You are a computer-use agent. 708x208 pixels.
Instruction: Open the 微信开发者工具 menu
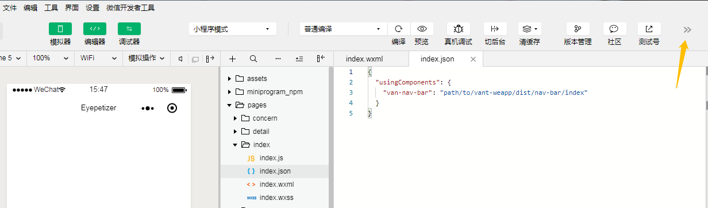tap(130, 8)
